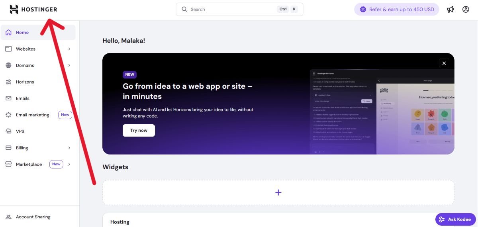
Task: Click the Horizons app preview image
Action: (x=382, y=112)
